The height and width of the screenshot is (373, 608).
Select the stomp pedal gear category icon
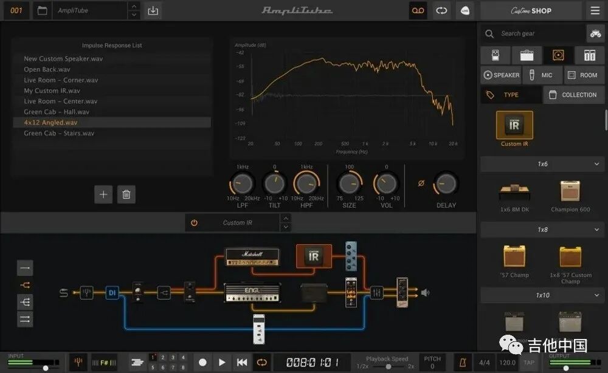[495, 55]
